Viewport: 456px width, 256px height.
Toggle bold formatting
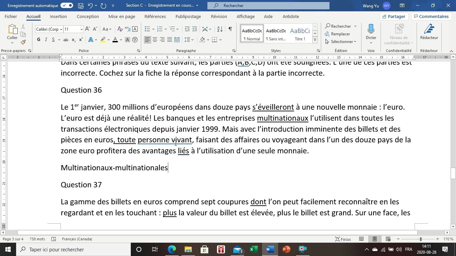tap(38, 40)
